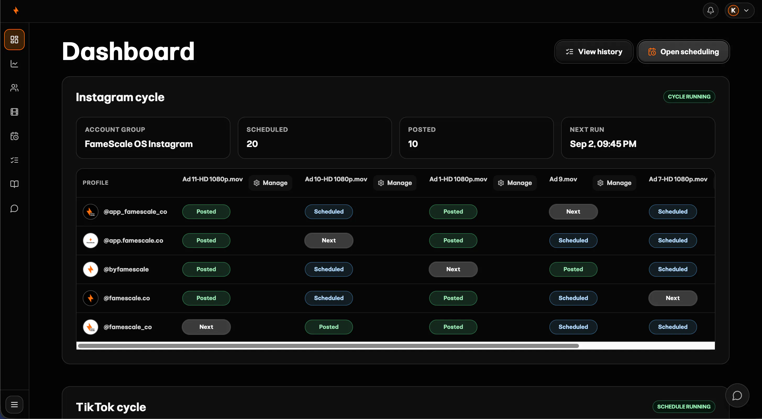Open the open book guide icon in sidebar
This screenshot has width=762, height=419.
(x=14, y=184)
